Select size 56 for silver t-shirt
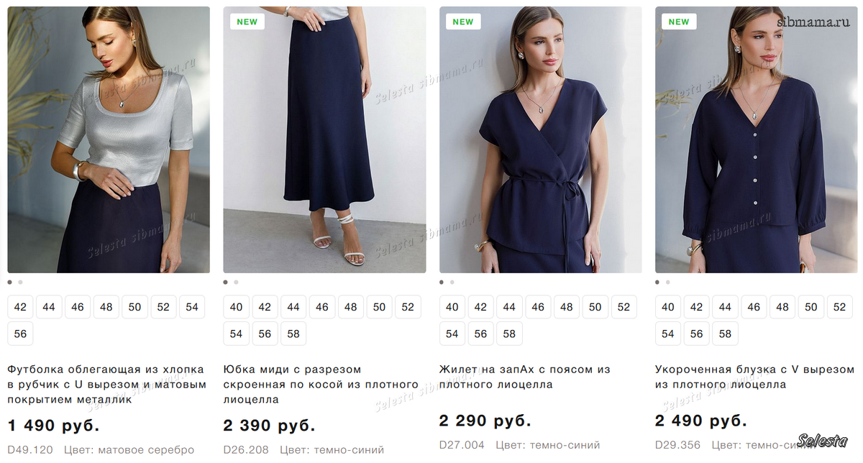The image size is (863, 463). tap(20, 334)
